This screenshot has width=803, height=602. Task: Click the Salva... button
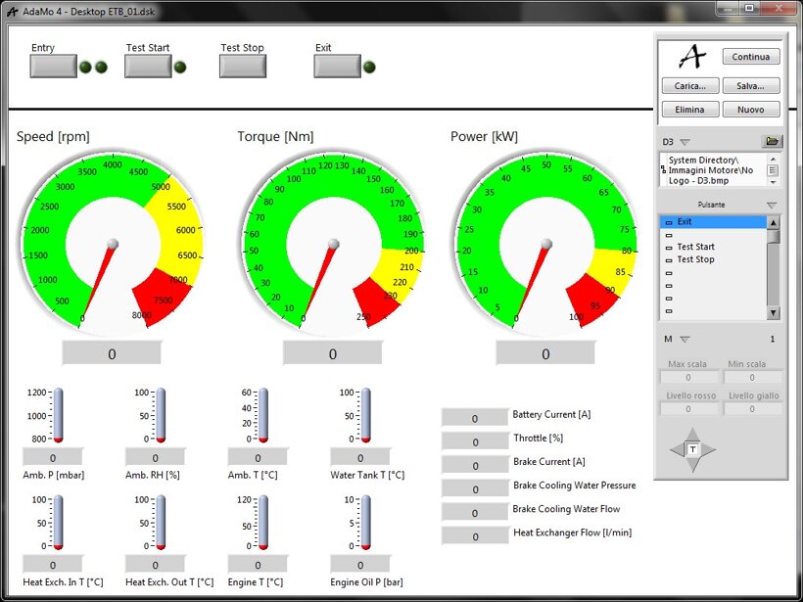pos(751,85)
